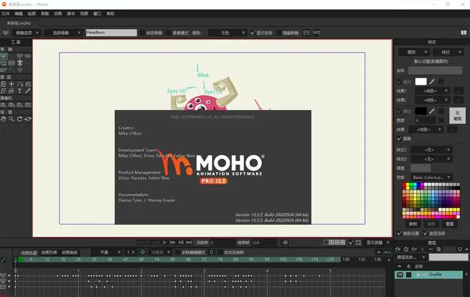Image resolution: width=470 pixels, height=297 pixels.
Task: Select the Eyedropper tool in the toolbox
Action: 29,91
